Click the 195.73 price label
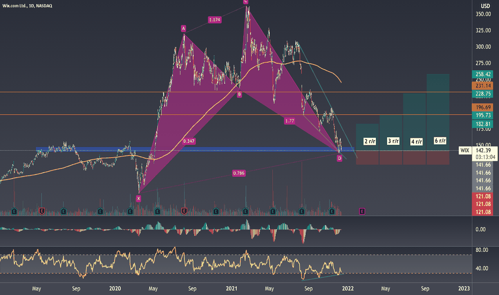Screen dimensions: 499x295 point(483,115)
